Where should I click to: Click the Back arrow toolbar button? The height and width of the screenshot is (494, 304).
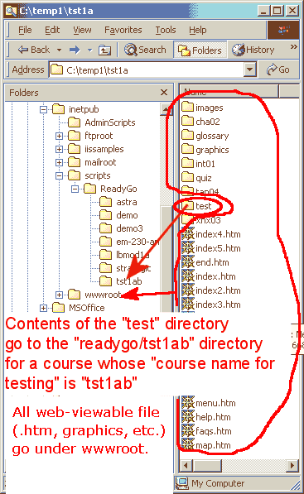34,50
